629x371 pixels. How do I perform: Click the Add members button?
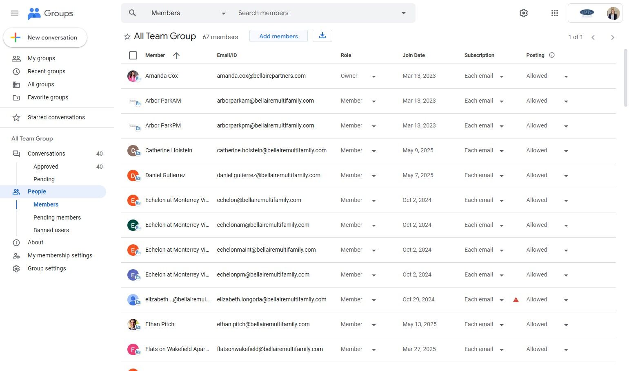278,36
